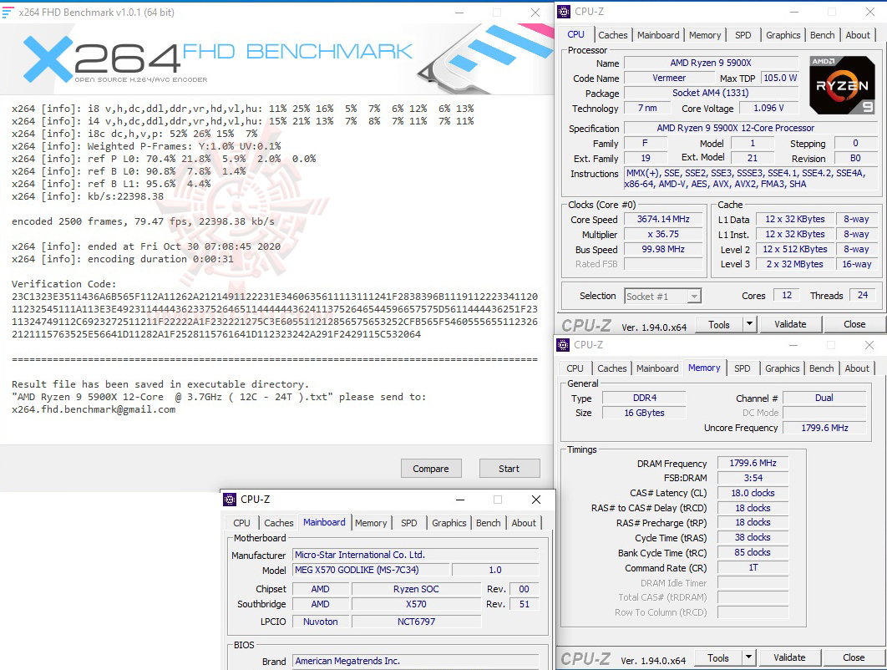
Task: Click the CAS# Latency 18.0 clocks value
Action: [x=753, y=493]
